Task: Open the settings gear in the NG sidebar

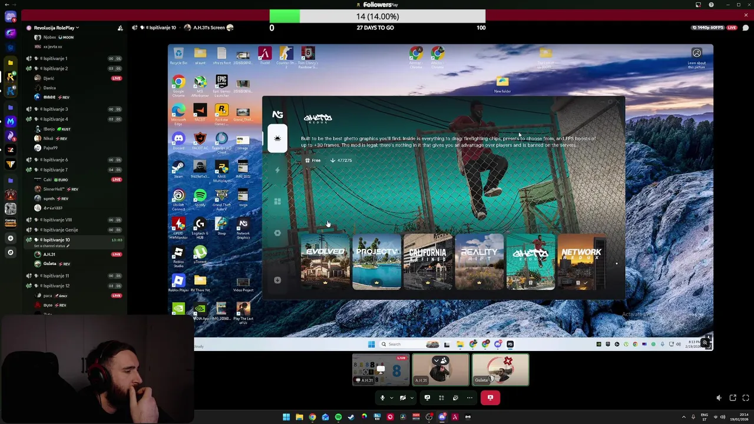Action: tap(277, 233)
